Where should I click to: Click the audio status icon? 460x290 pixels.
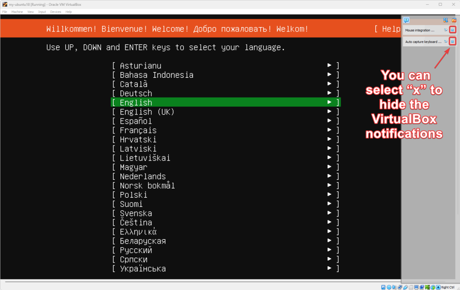coord(394,287)
